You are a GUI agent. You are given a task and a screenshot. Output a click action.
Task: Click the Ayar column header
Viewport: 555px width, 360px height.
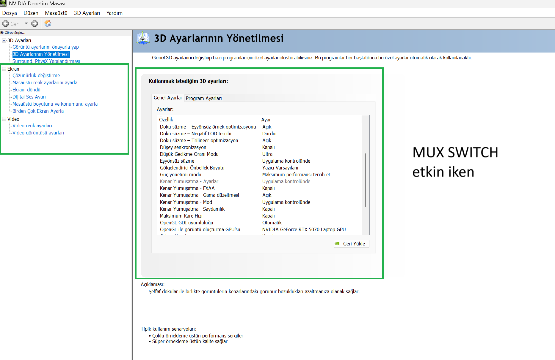(x=310, y=120)
